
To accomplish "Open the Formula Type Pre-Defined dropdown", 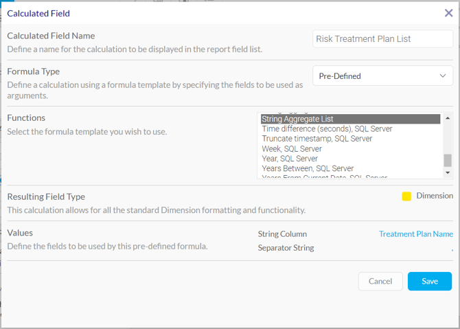I will [382, 76].
